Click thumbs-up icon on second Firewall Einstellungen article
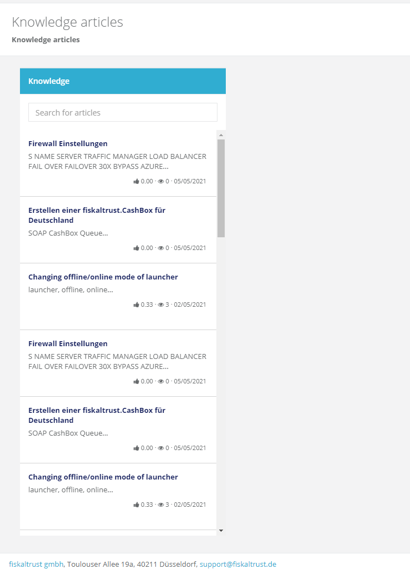This screenshot has width=410, height=574. [136, 381]
